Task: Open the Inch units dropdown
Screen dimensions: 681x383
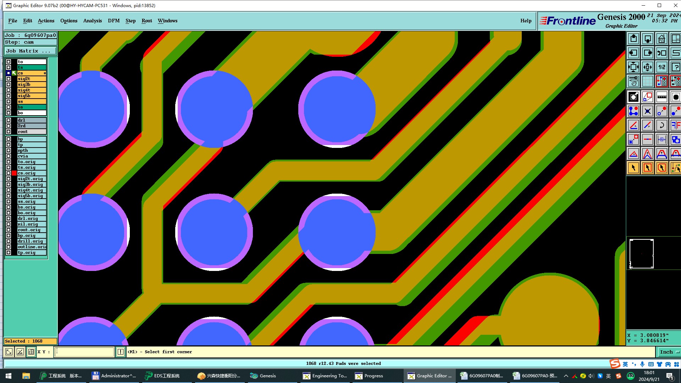Action: click(x=669, y=352)
